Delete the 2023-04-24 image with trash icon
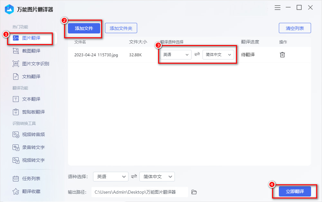This screenshot has width=322, height=202. pyautogui.click(x=282, y=55)
